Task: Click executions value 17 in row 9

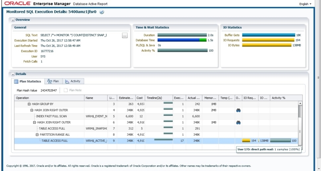Action: point(182,141)
